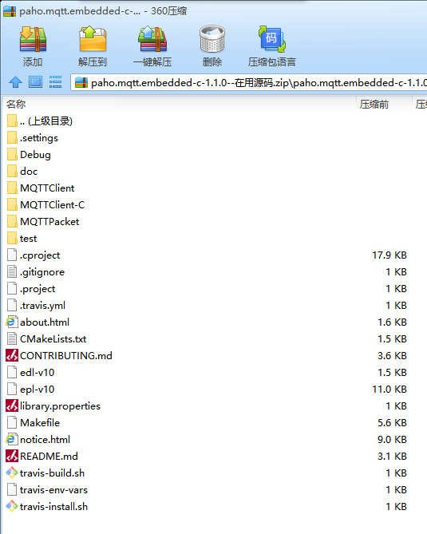Select the travis-build.sh file icon
This screenshot has width=427, height=534.
pyautogui.click(x=12, y=473)
